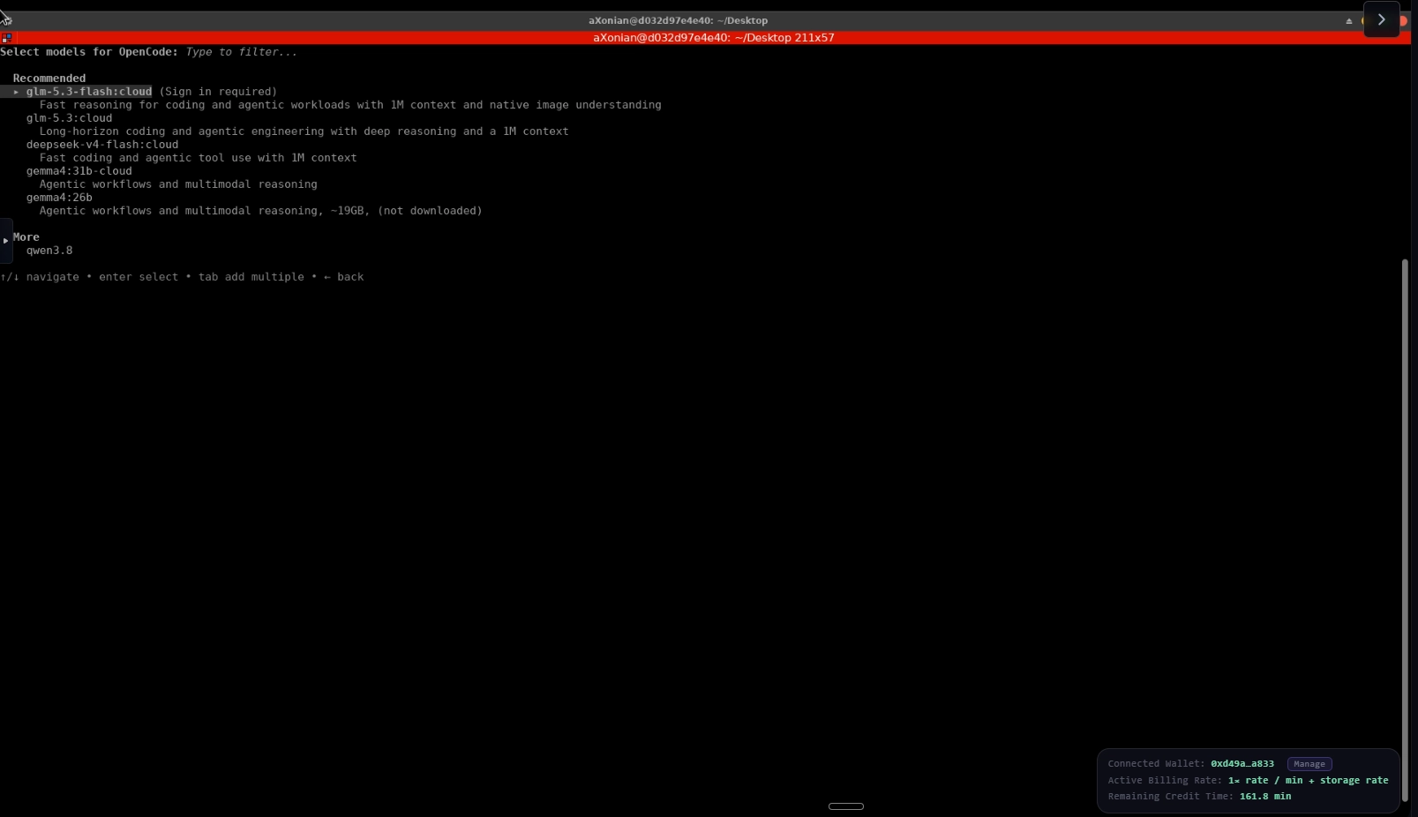Click the vertical terminal scrollbar
Image resolution: width=1418 pixels, height=817 pixels.
(x=1405, y=529)
